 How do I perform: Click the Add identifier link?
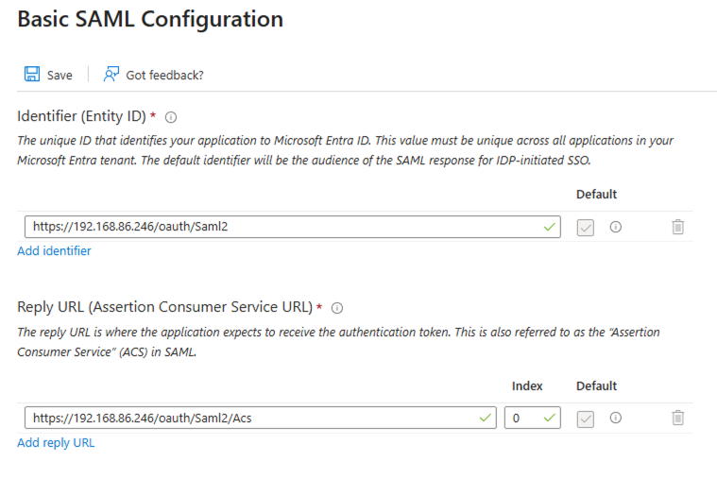point(54,251)
